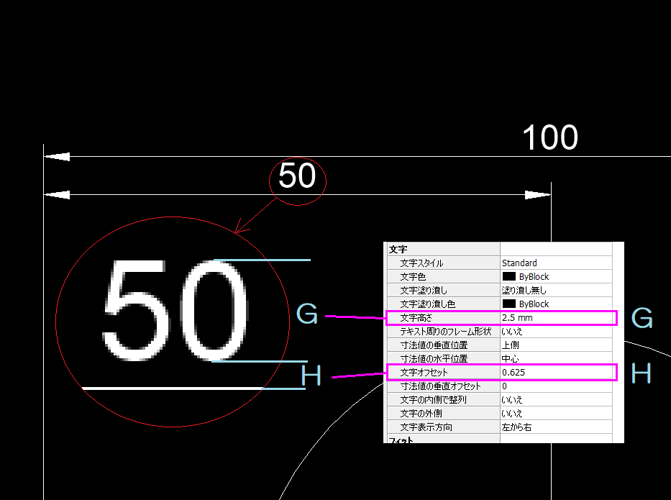Open the 中心 horizontal position value
Image resolution: width=671 pixels, height=500 pixels.
pyautogui.click(x=510, y=359)
